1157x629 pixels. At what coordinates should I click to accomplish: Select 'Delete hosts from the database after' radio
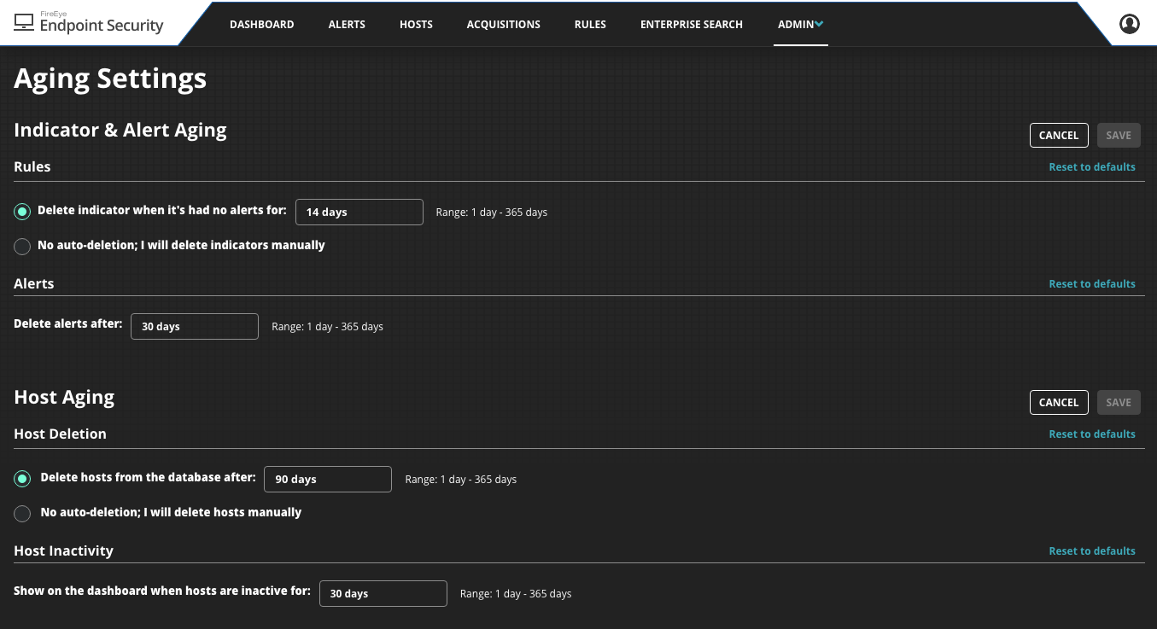tap(23, 479)
